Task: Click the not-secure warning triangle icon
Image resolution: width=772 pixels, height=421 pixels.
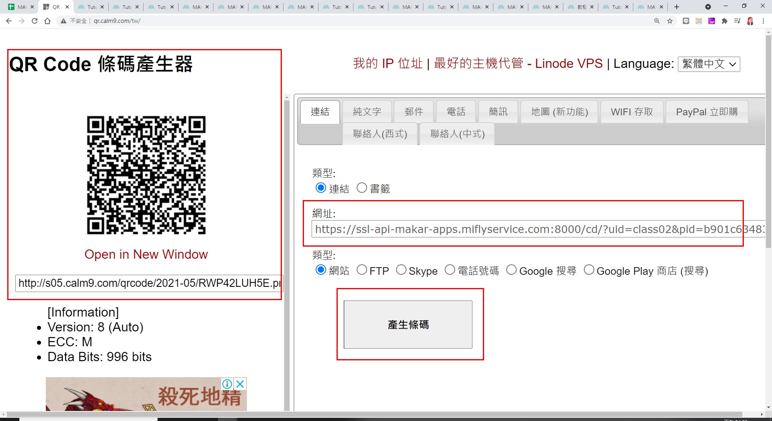Action: tap(64, 21)
